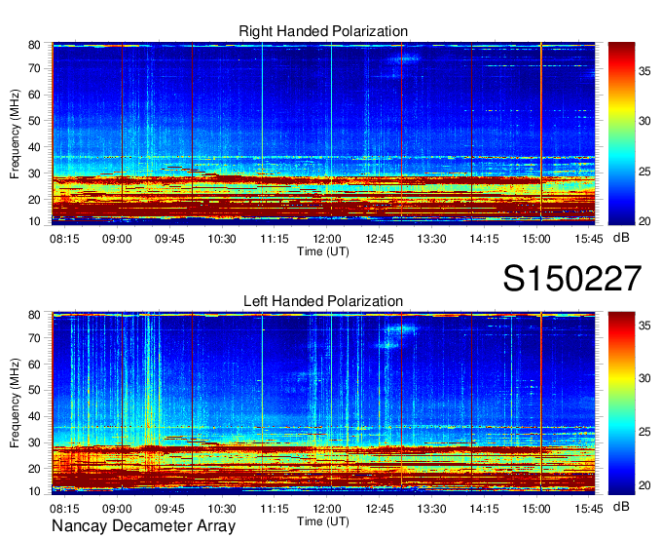
Task: Click 15:00 time tick under Right Handed plot
Action: point(536,239)
